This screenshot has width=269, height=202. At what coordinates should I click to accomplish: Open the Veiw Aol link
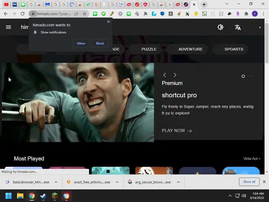tap(252, 159)
